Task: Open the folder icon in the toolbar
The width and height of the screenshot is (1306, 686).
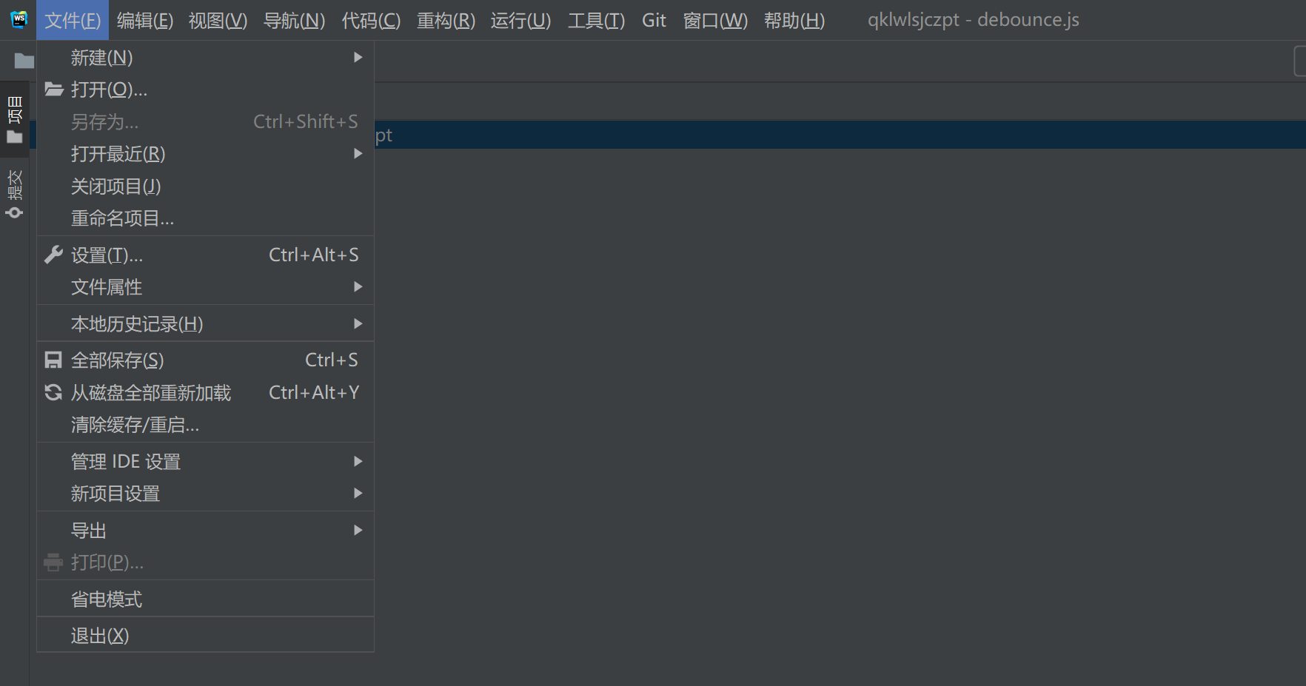Action: coord(24,61)
